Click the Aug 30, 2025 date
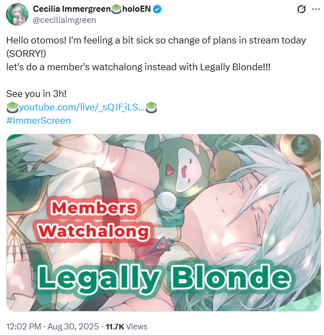The image size is (324, 335). (73, 327)
